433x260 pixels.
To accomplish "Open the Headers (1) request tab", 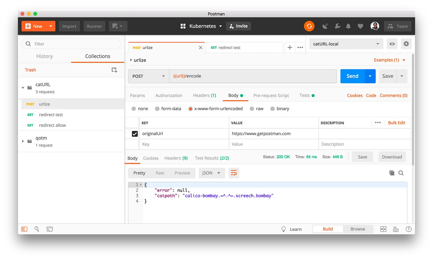I will 204,96.
